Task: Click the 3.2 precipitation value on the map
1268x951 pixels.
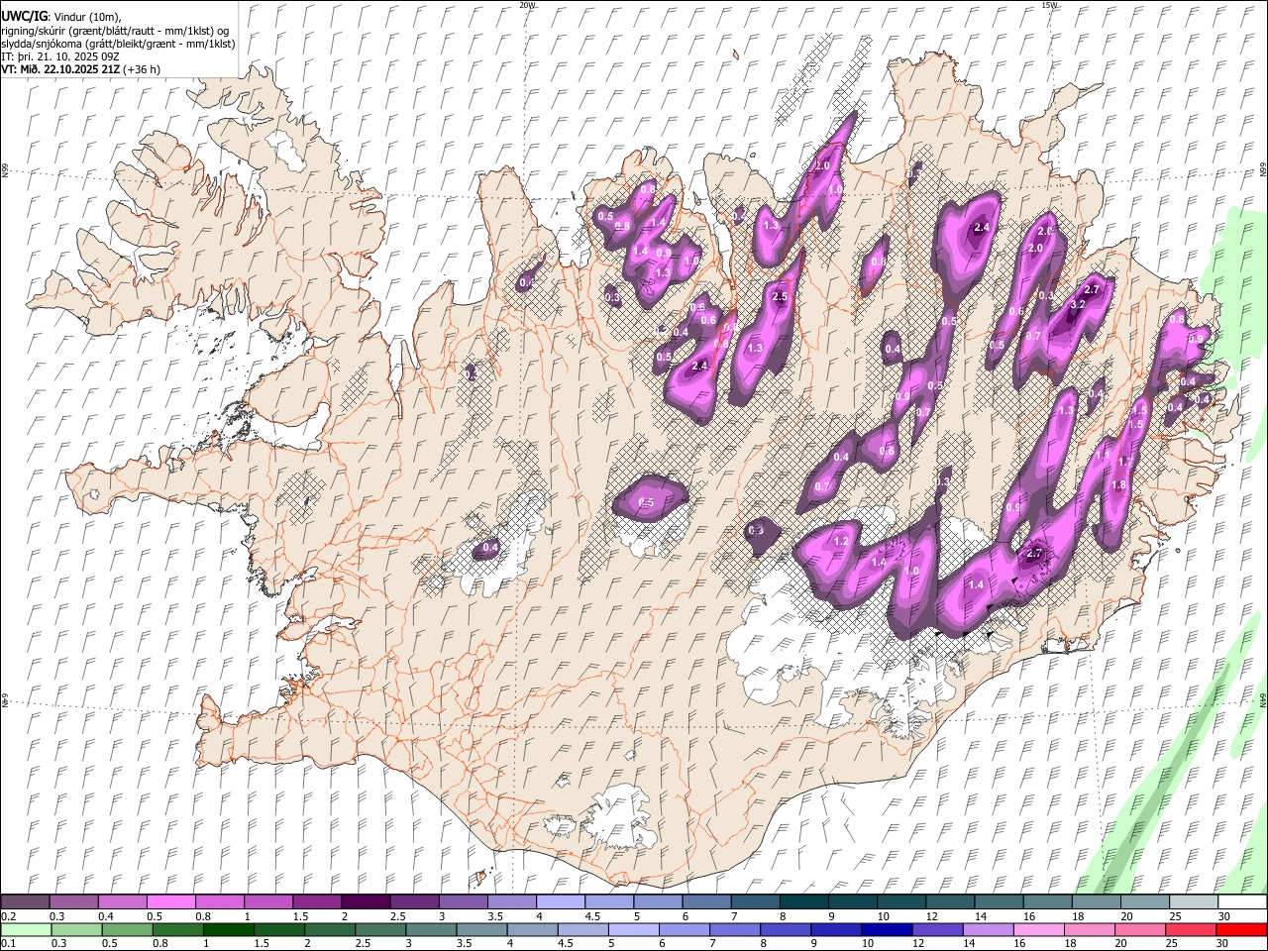Action: [1079, 305]
